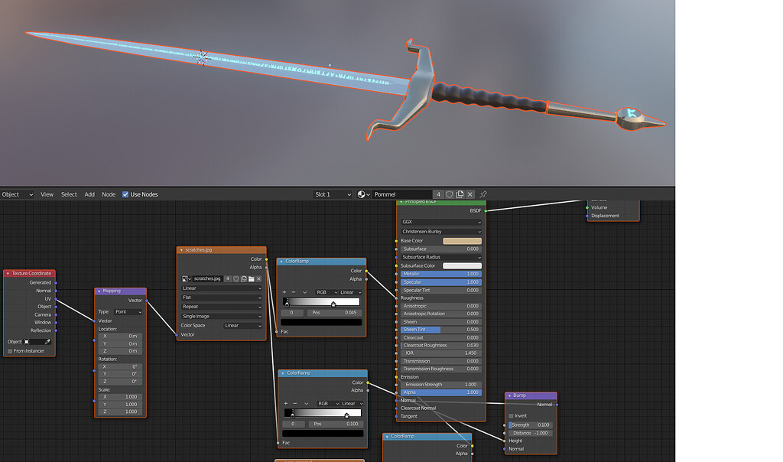Collapse the upper ColorRamp node

point(281,262)
